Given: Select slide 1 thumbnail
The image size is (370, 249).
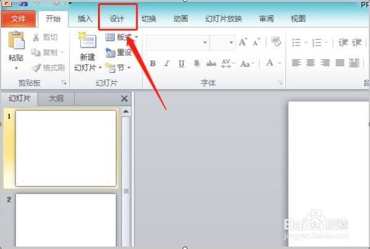Looking at the screenshot, I should tap(66, 149).
